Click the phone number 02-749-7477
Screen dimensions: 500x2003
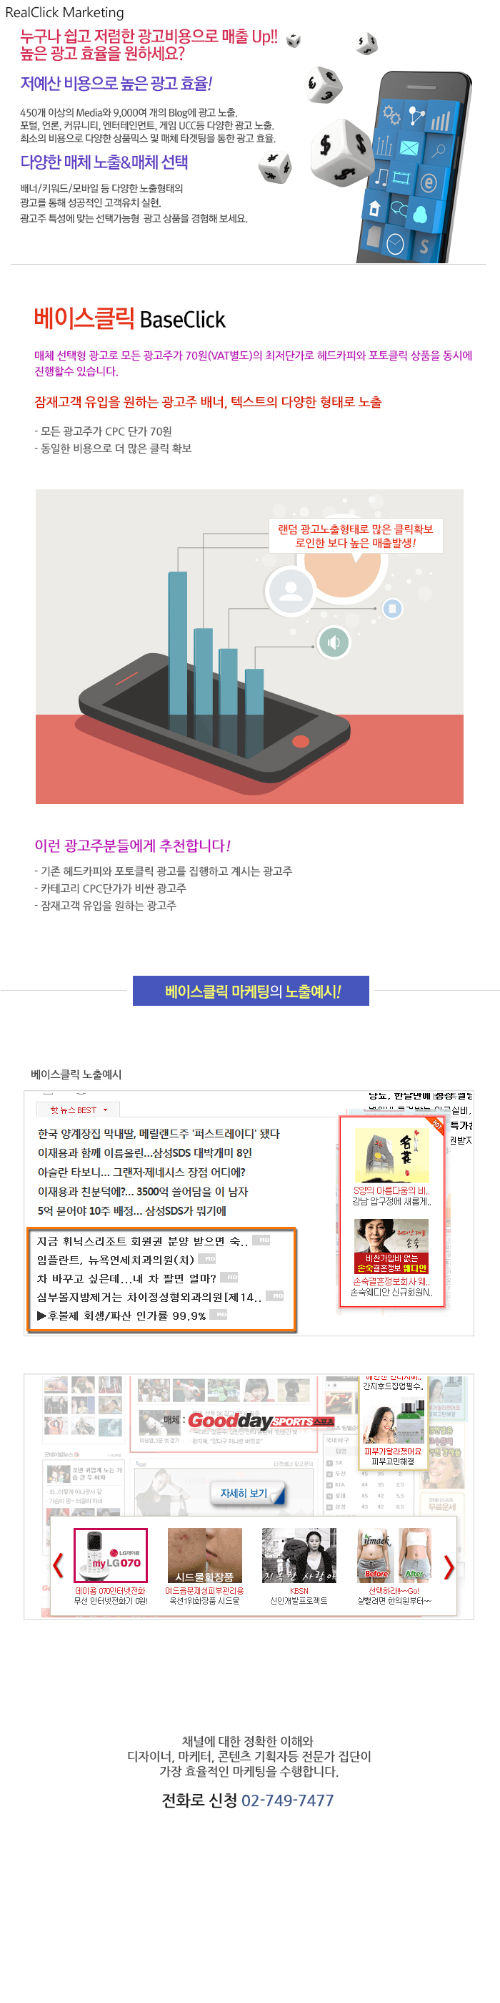287,1799
